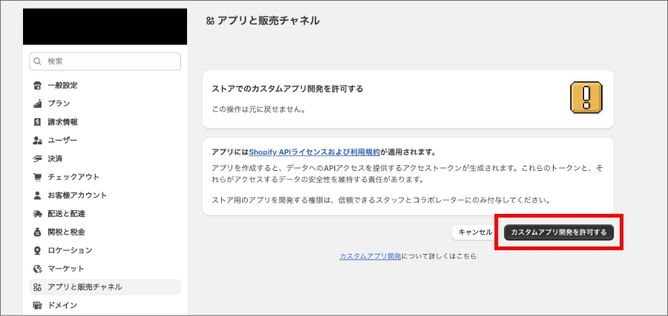The image size is (668, 316).
Task: Click the users icon beside ユーザー
Action: 38,140
